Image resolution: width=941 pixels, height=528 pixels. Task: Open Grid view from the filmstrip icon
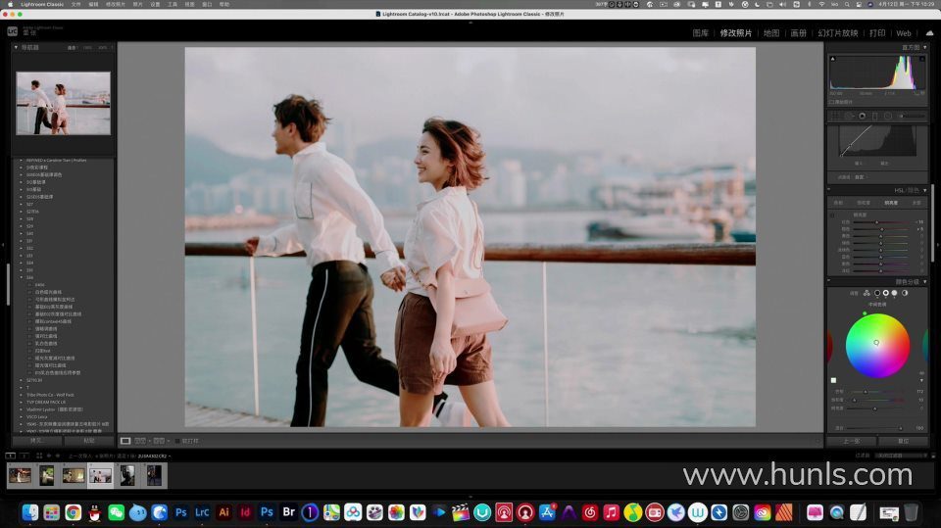pyautogui.click(x=39, y=456)
